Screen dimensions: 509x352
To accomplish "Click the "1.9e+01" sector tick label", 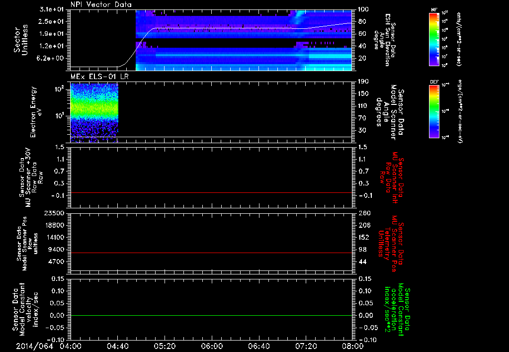I will pyautogui.click(x=52, y=34).
